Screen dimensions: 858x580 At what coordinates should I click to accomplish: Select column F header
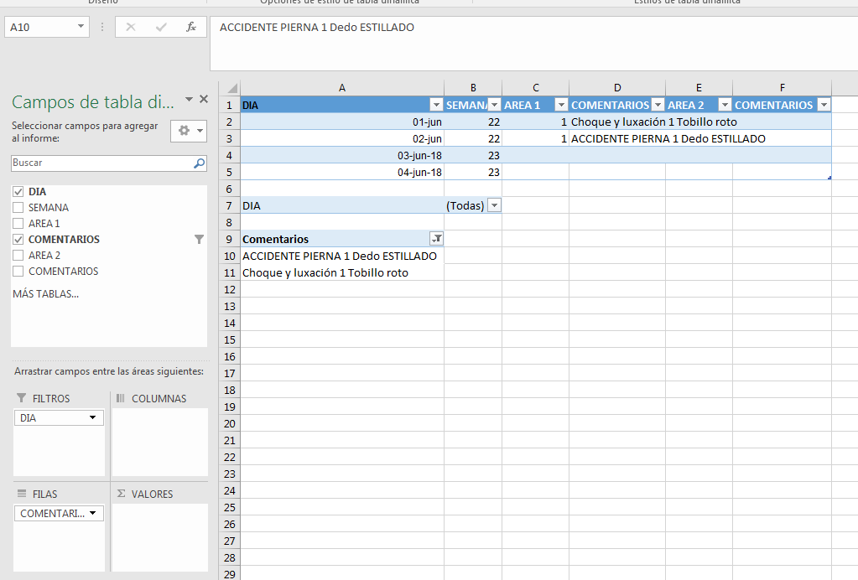(x=782, y=88)
